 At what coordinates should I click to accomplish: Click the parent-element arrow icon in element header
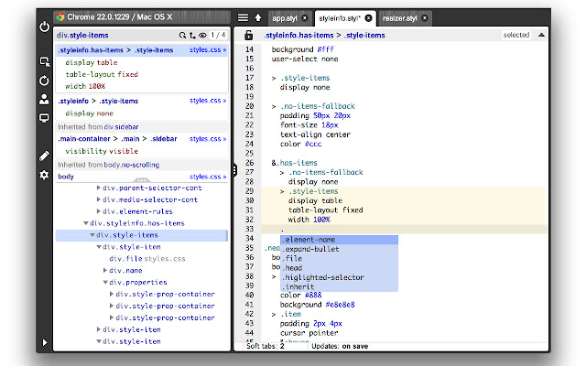(x=192, y=35)
